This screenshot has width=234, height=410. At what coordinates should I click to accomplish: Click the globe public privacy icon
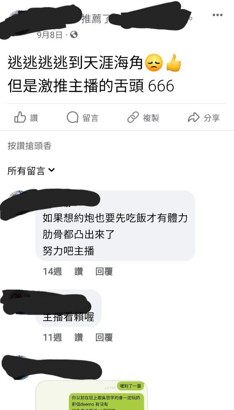click(x=74, y=34)
